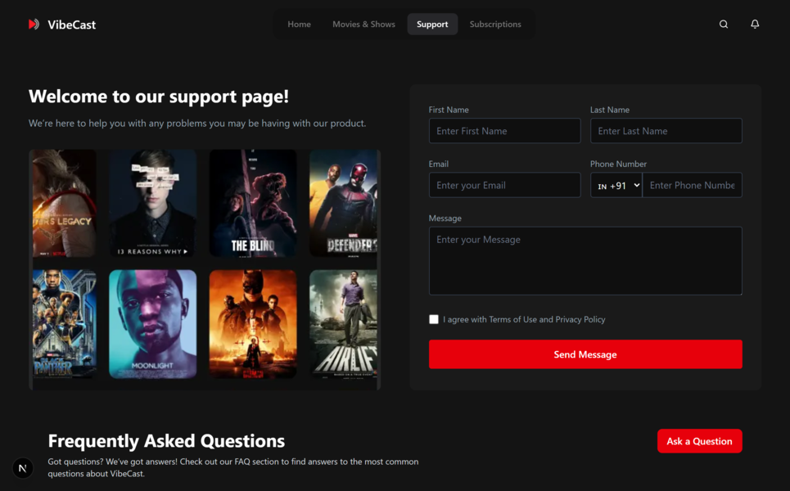Select the Moonlight movie poster

pos(153,324)
